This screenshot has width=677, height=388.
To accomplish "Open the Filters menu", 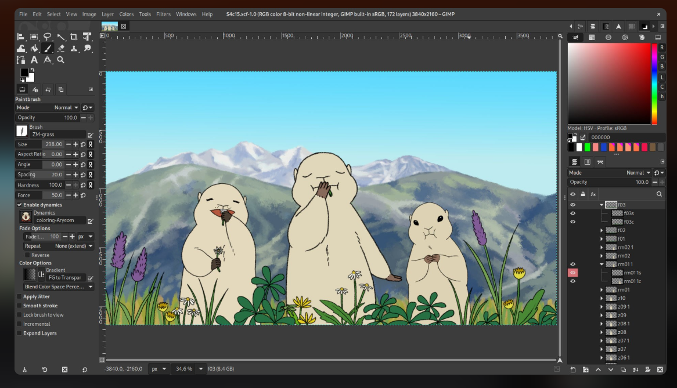I will pyautogui.click(x=163, y=14).
